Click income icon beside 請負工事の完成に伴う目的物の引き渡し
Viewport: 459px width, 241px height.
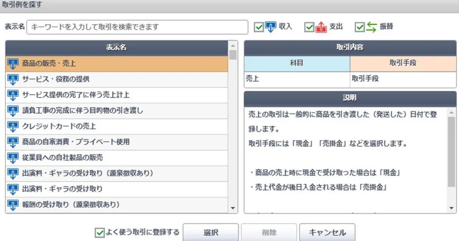pyautogui.click(x=13, y=111)
